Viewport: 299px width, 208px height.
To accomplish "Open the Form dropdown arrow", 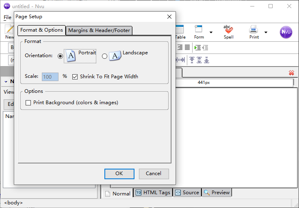I will click(211, 32).
